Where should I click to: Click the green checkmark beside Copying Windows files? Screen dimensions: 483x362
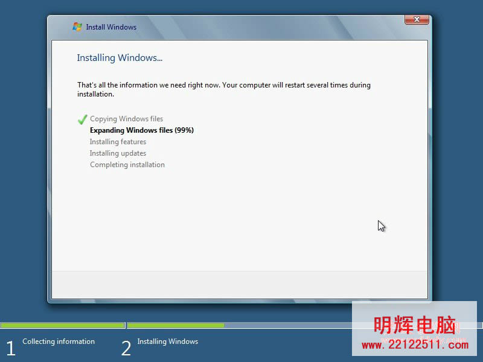(x=82, y=119)
